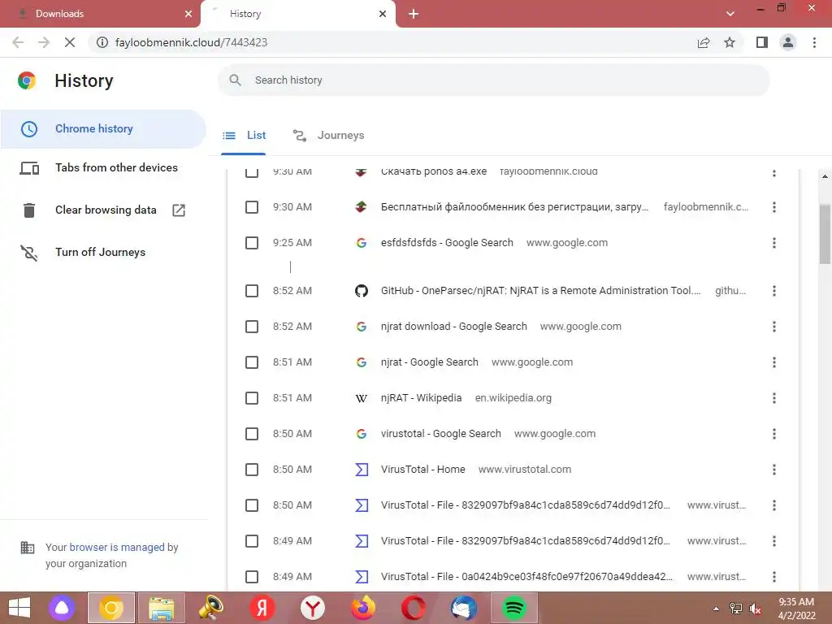Open Windows Start menu
832x624 pixels.
click(19, 608)
